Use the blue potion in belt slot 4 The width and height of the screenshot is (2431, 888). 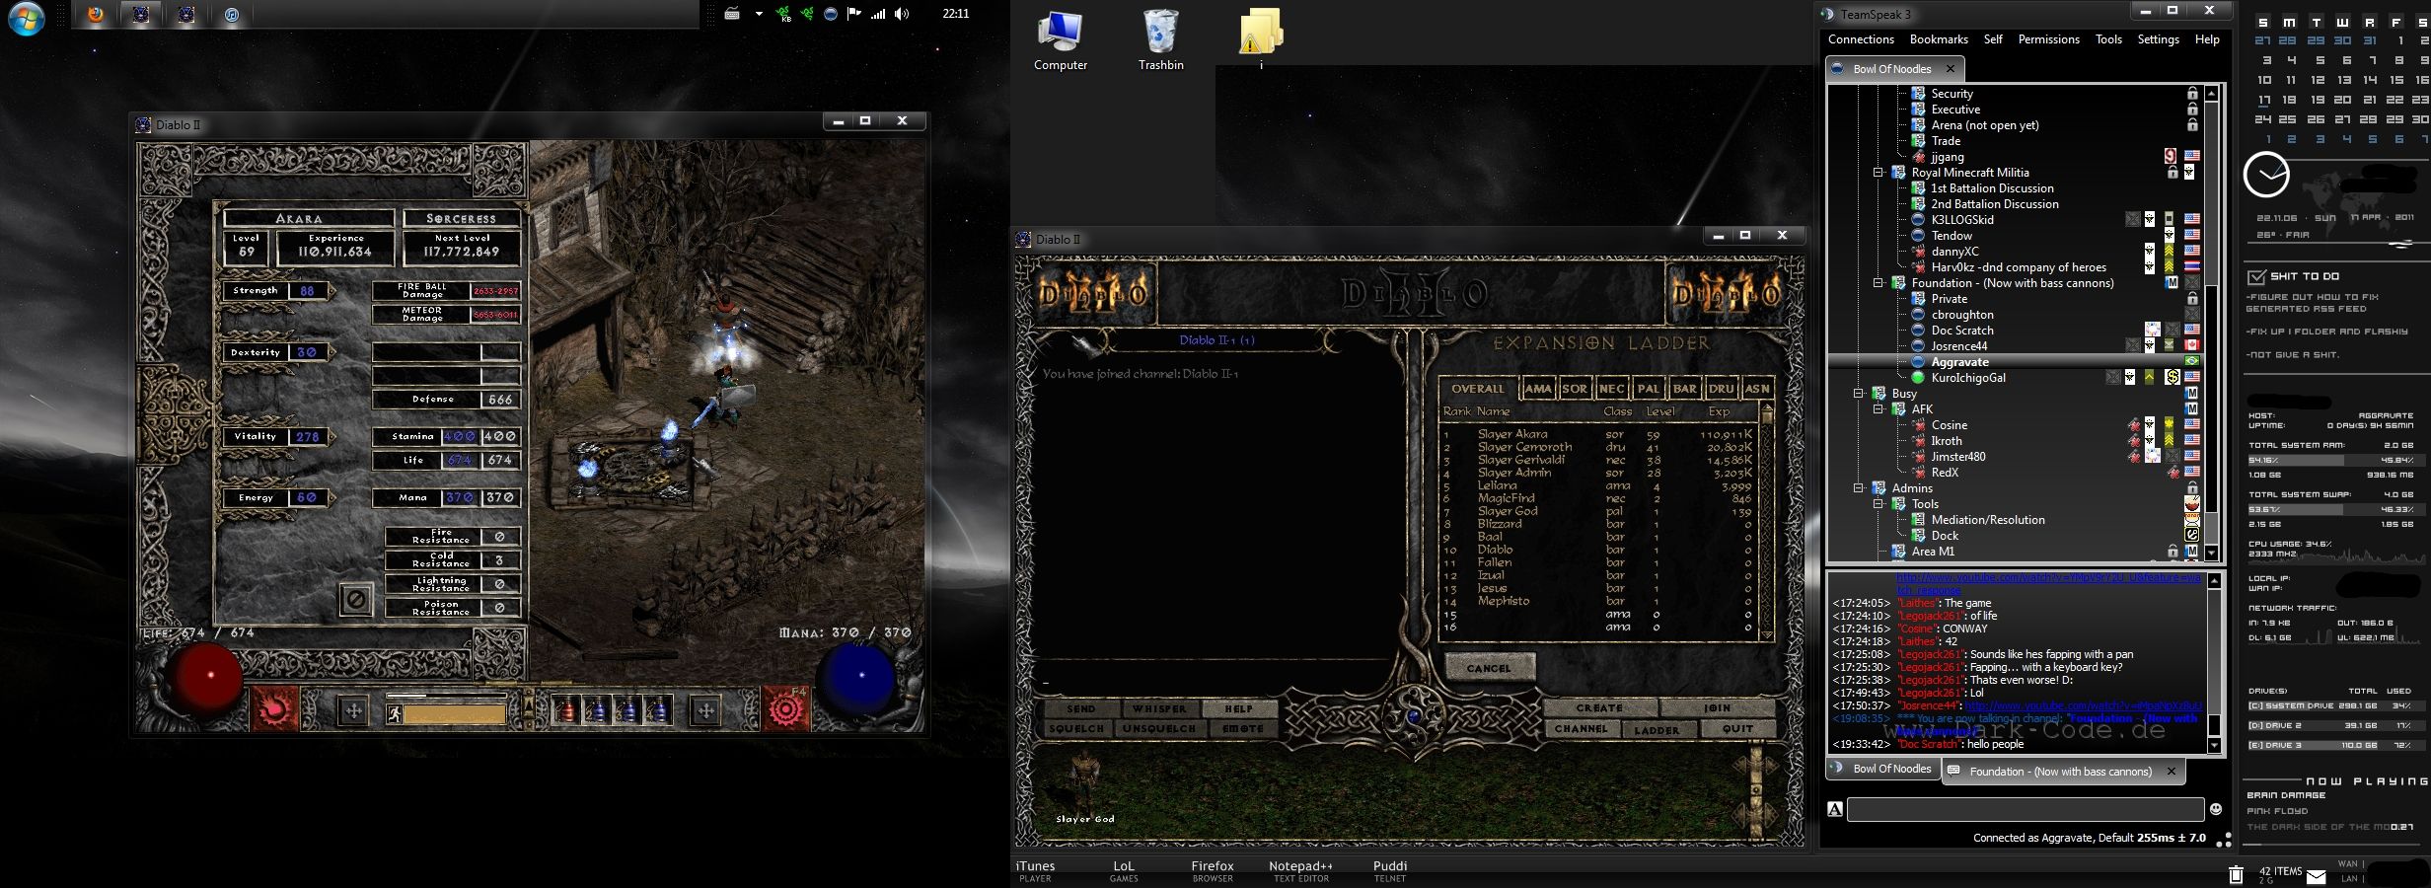pos(658,709)
